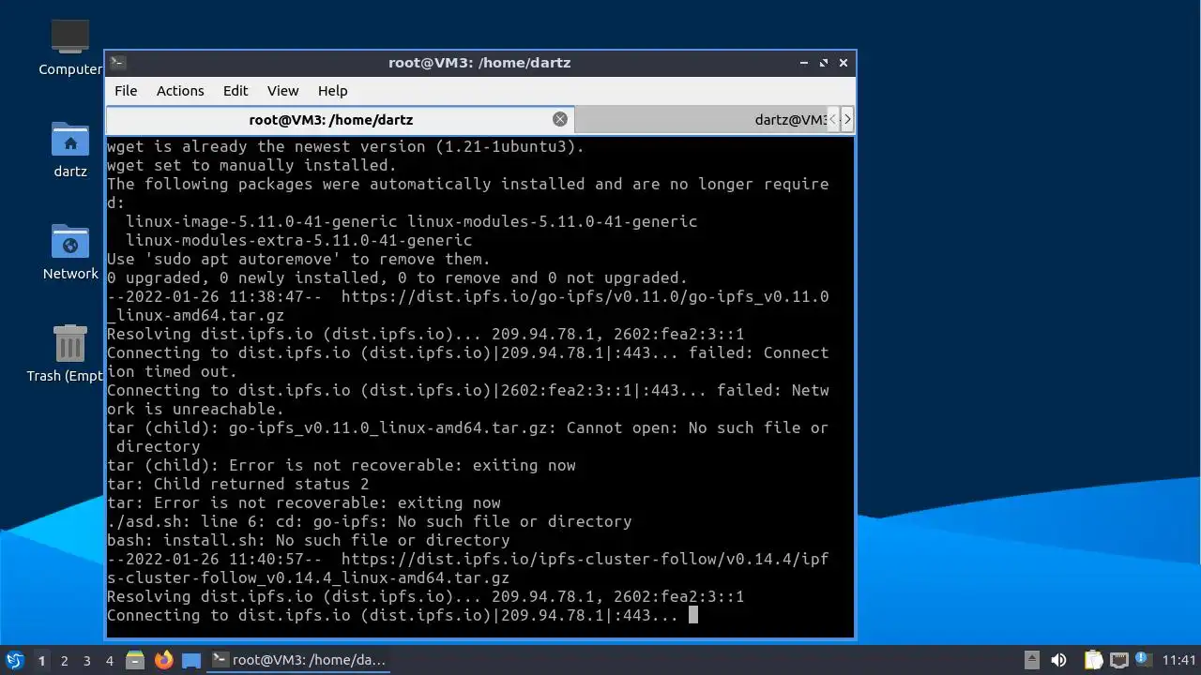Minimize the terminal window
The image size is (1201, 675).
click(x=804, y=63)
